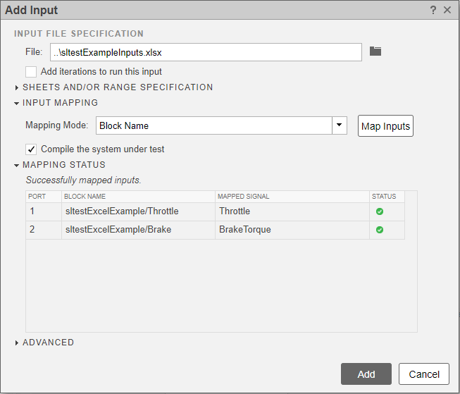Open the Mapping Mode dropdown

pyautogui.click(x=340, y=125)
